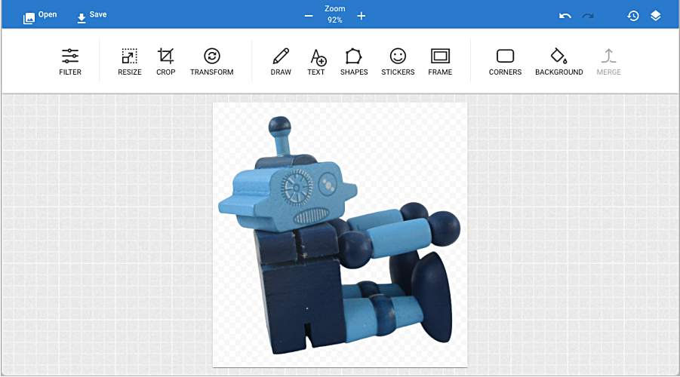
Task: Select the Frame tool
Action: coord(440,62)
